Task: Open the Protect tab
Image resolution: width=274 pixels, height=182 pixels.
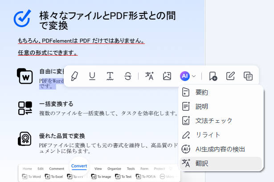Action: click(159, 169)
